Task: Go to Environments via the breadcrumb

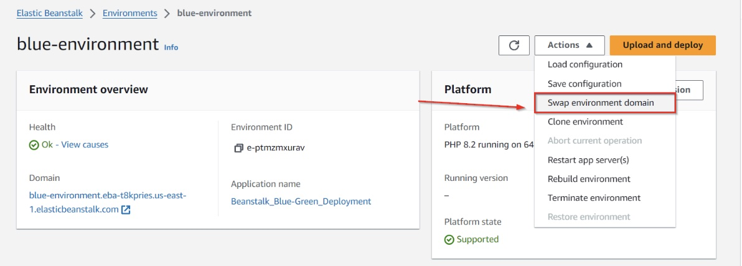Action: tap(129, 13)
